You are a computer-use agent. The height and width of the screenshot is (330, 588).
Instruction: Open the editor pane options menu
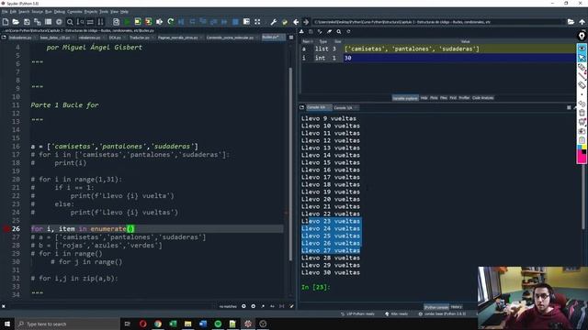pyautogui.click(x=291, y=38)
